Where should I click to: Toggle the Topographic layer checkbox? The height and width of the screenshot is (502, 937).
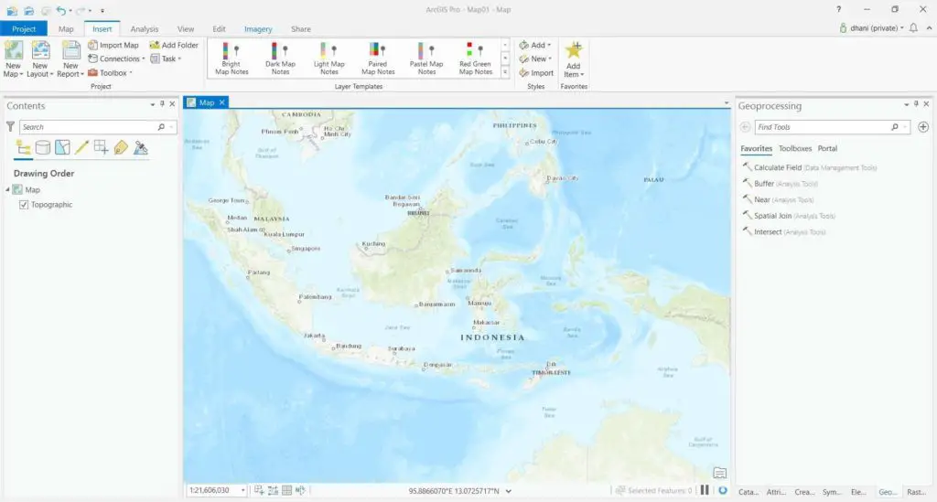point(24,205)
